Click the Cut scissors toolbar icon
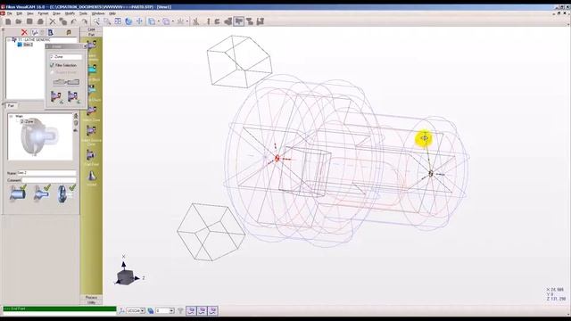571x321 pixels. coord(53,21)
